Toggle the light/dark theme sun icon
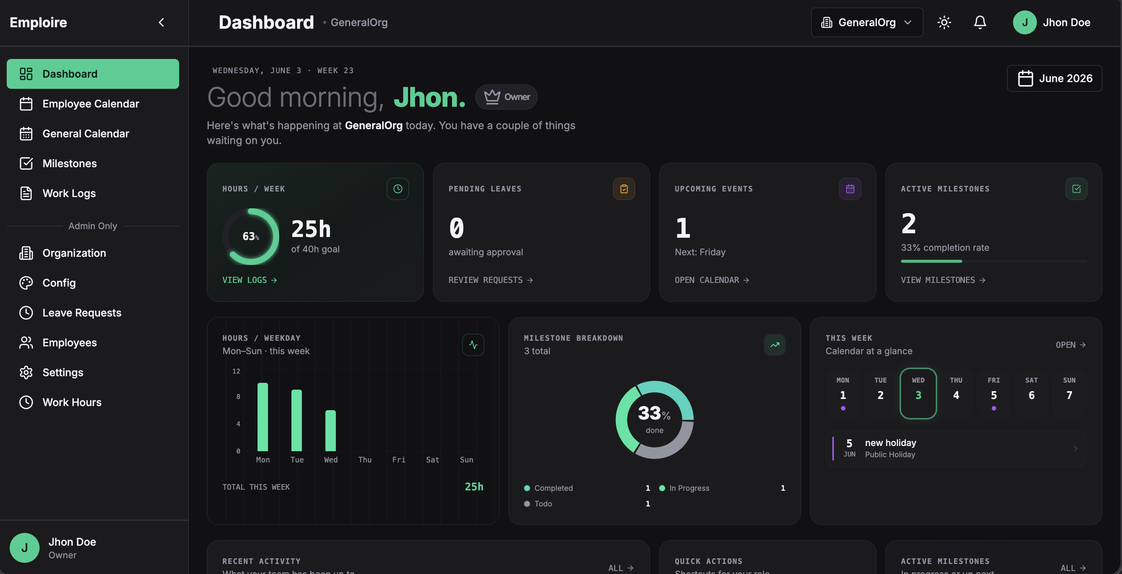1122x574 pixels. pos(944,22)
